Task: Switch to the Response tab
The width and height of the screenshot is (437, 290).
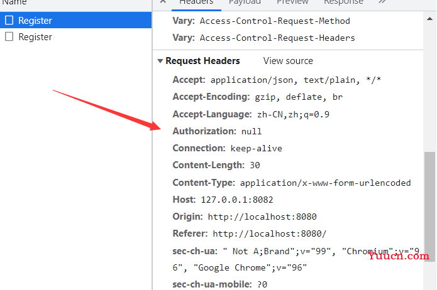Action: click(343, 3)
